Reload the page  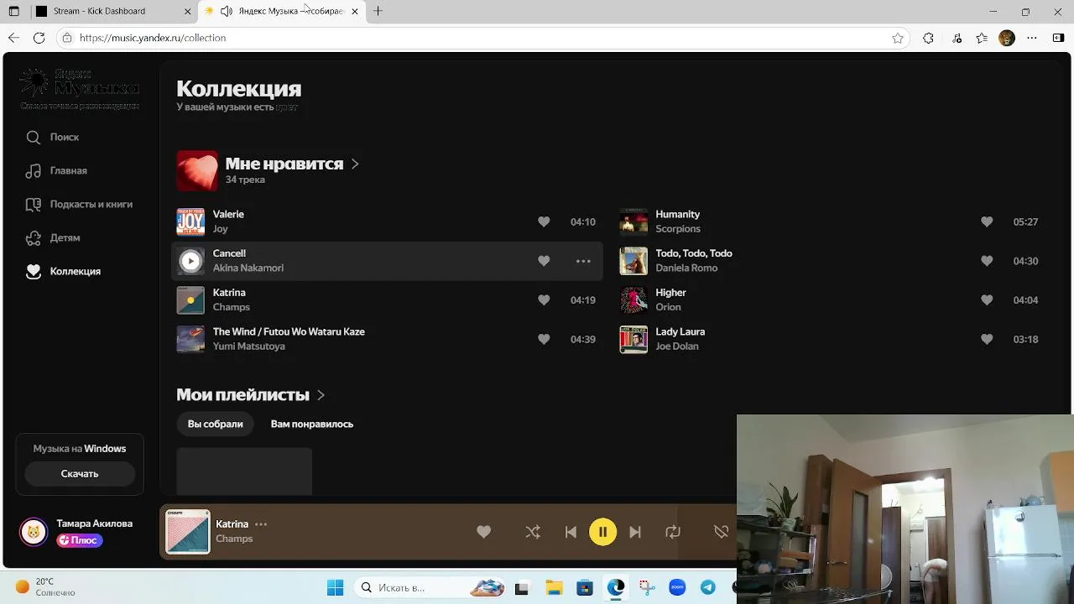pyautogui.click(x=39, y=38)
